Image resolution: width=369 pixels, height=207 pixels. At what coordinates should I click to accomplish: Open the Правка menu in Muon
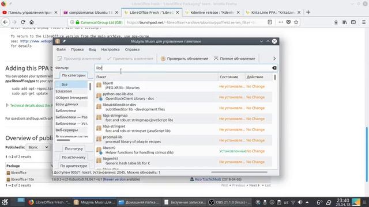(77, 49)
